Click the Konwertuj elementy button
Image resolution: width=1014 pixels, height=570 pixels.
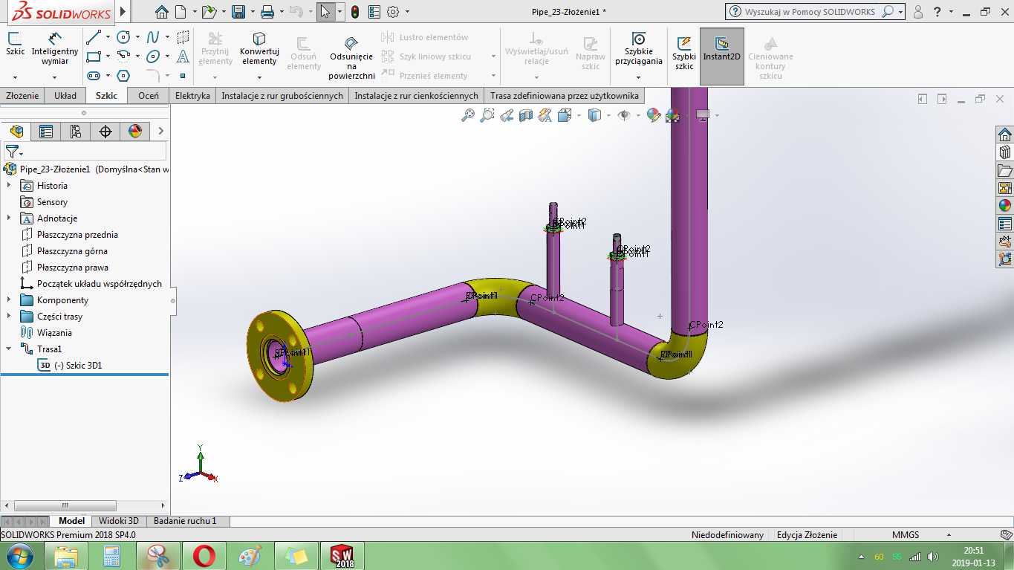coord(259,48)
